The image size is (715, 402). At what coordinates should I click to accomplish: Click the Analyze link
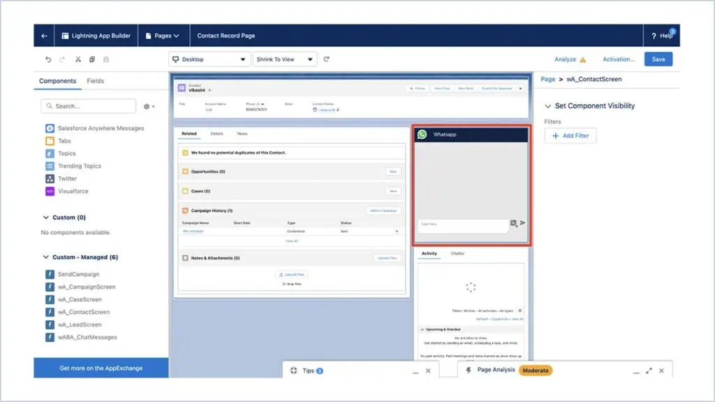pos(565,59)
